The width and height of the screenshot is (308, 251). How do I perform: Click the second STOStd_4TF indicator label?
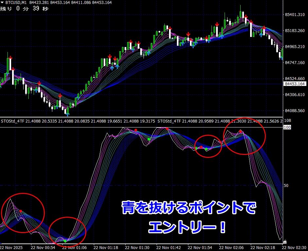point(169,121)
